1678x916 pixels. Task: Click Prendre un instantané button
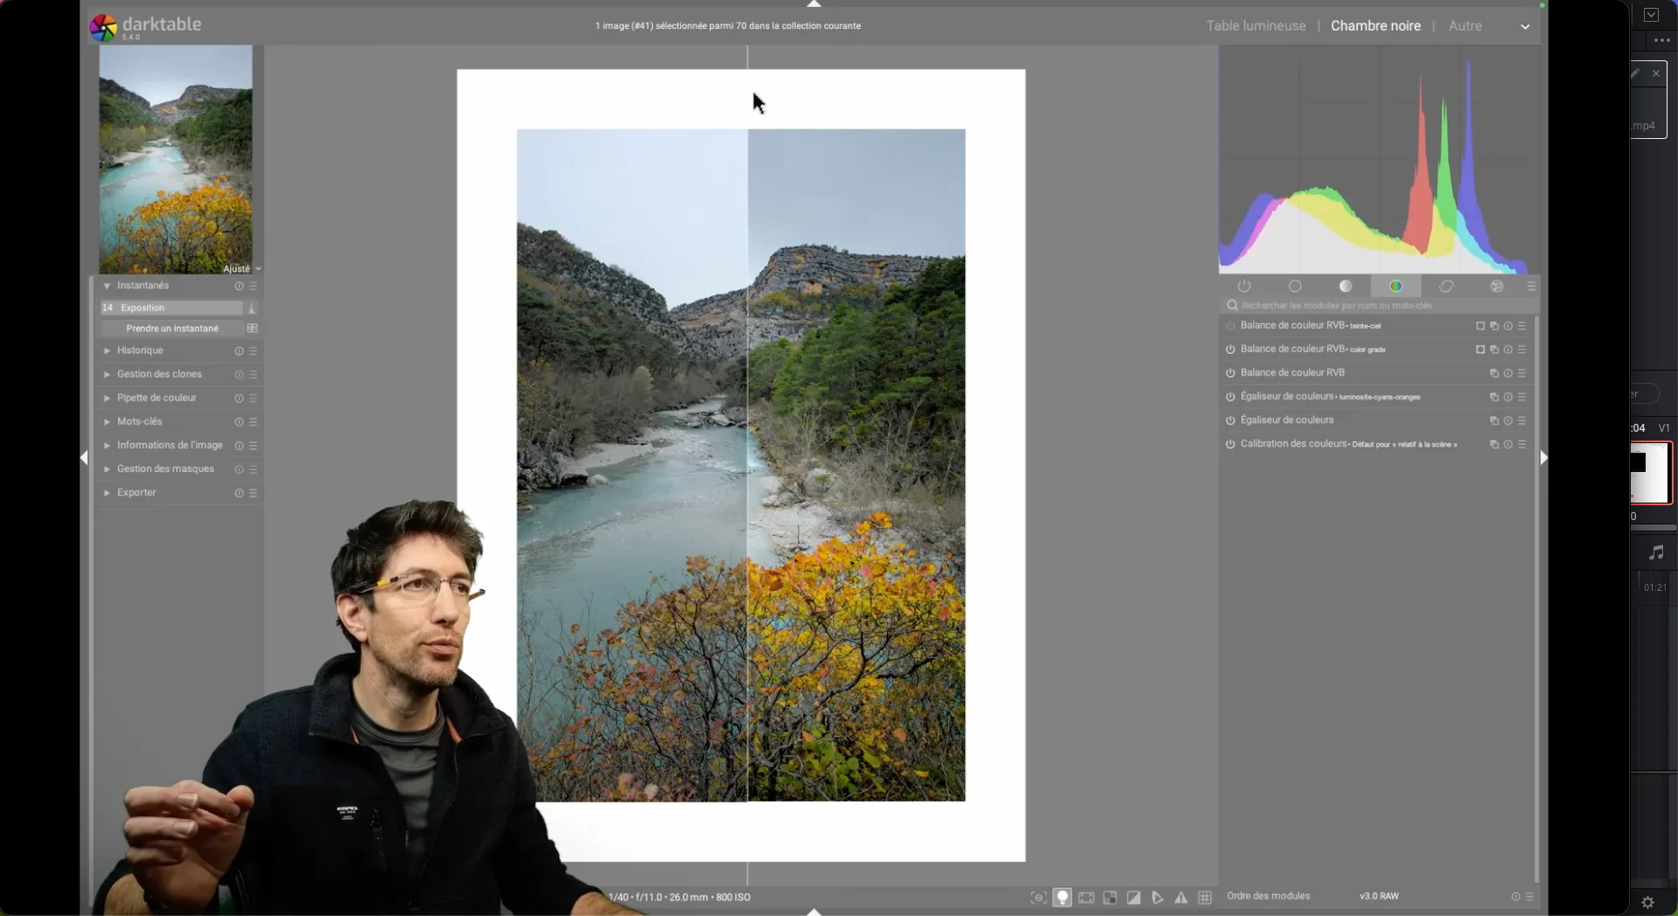coord(172,329)
